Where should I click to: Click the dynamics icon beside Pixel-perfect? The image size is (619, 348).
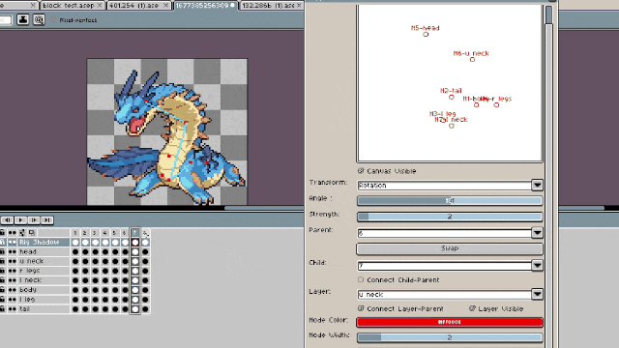39,19
